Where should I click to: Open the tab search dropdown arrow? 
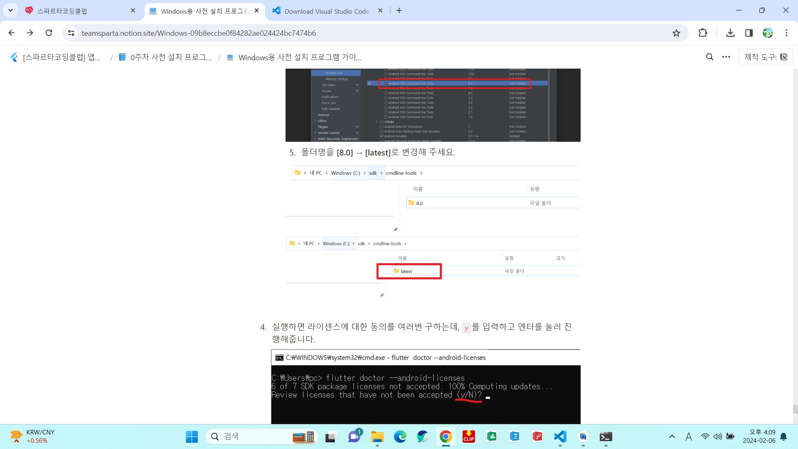10,10
